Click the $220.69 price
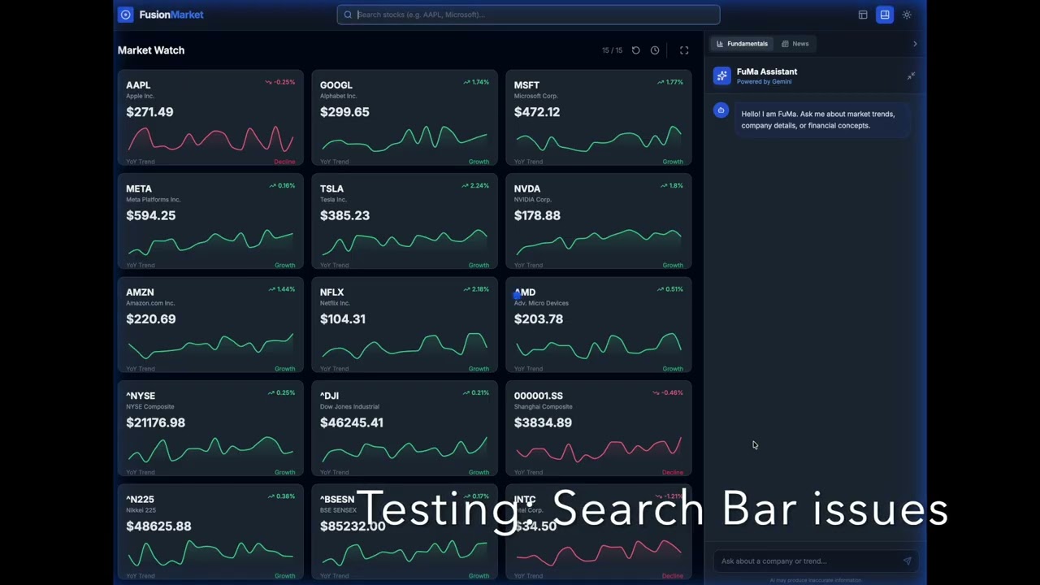 point(150,319)
